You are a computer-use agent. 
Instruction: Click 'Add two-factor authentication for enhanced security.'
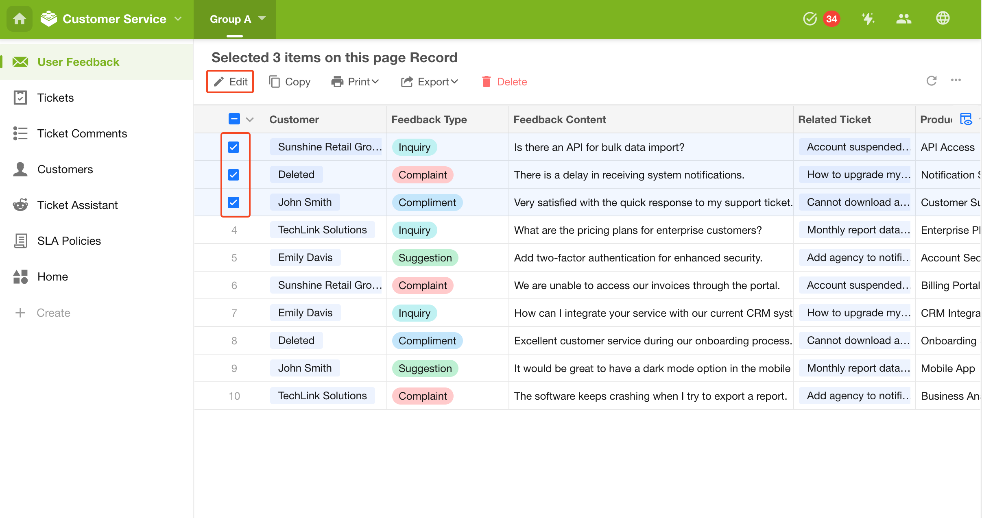pyautogui.click(x=638, y=258)
